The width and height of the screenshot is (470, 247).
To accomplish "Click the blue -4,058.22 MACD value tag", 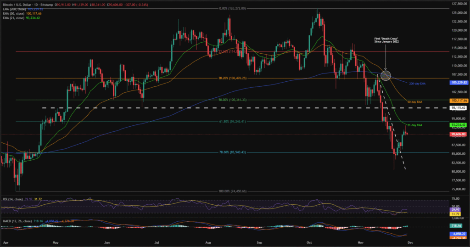I will (459, 234).
